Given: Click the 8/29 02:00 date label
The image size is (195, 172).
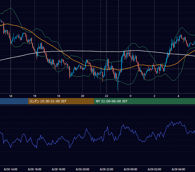Looking at the screenshot, I should click(x=155, y=169).
